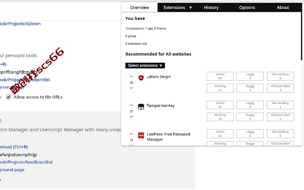This screenshot has width=304, height=190.
Task: Tag Tampermonkey as Buggy
Action: (x=250, y=117)
